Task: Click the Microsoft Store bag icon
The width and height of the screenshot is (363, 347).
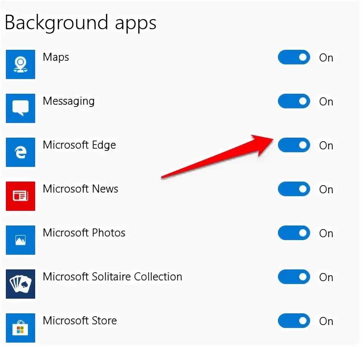Action: click(x=21, y=328)
